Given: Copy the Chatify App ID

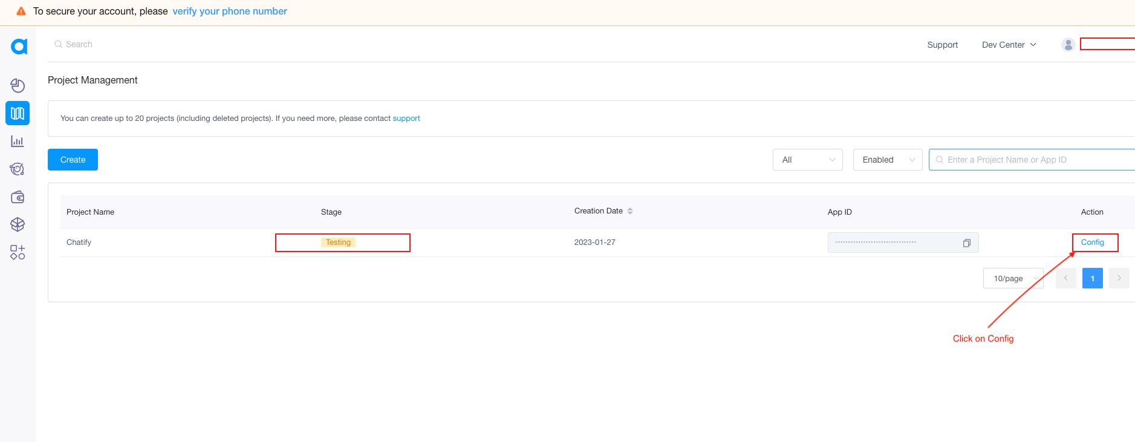Looking at the screenshot, I should tap(966, 243).
